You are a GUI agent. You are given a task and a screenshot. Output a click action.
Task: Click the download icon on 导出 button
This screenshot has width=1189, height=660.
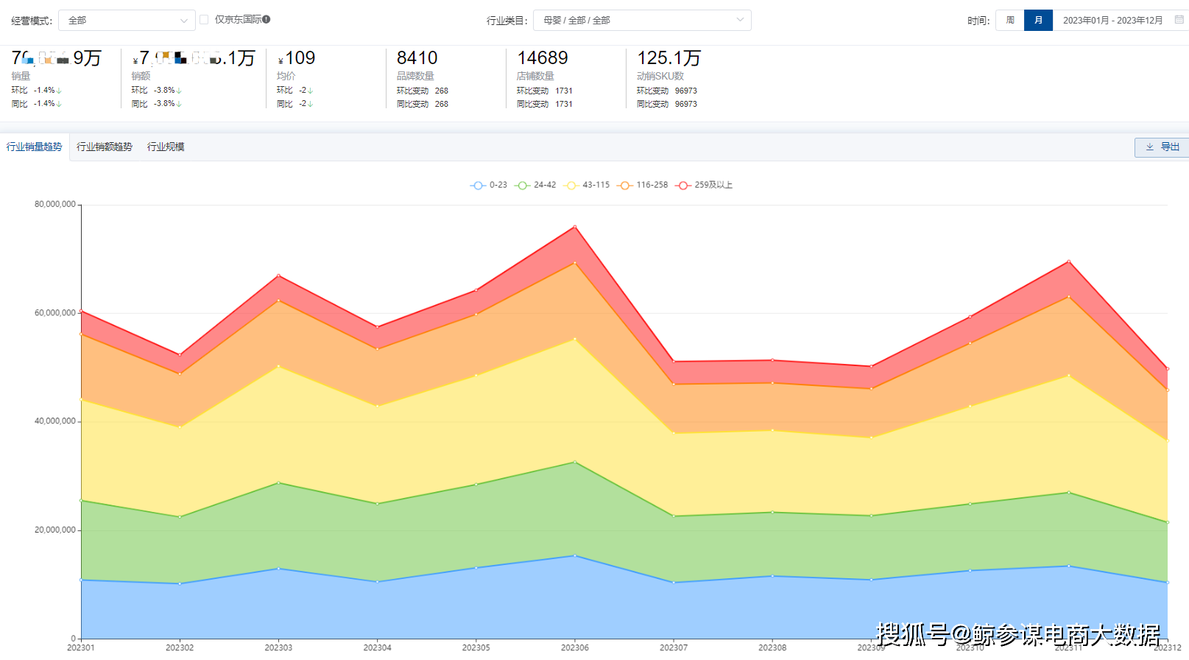click(x=1149, y=147)
